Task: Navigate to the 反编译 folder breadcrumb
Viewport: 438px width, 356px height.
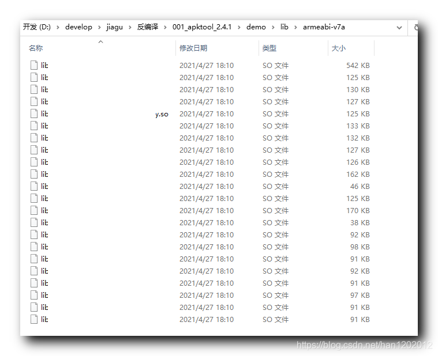Action: pos(148,27)
